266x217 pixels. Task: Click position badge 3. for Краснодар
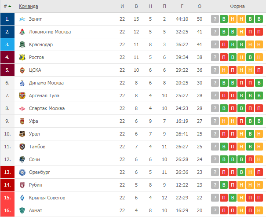(7, 44)
